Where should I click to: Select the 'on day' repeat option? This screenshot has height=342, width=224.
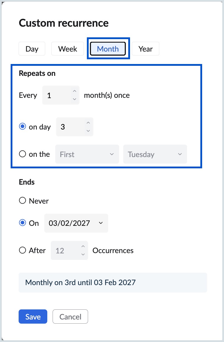[22, 126]
